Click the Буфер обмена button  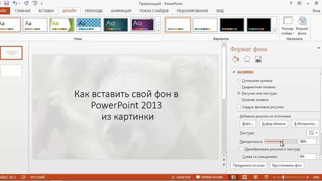(274, 124)
